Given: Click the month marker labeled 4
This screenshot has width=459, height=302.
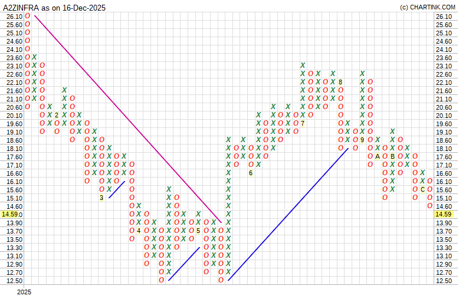Looking at the screenshot, I should (139, 231).
